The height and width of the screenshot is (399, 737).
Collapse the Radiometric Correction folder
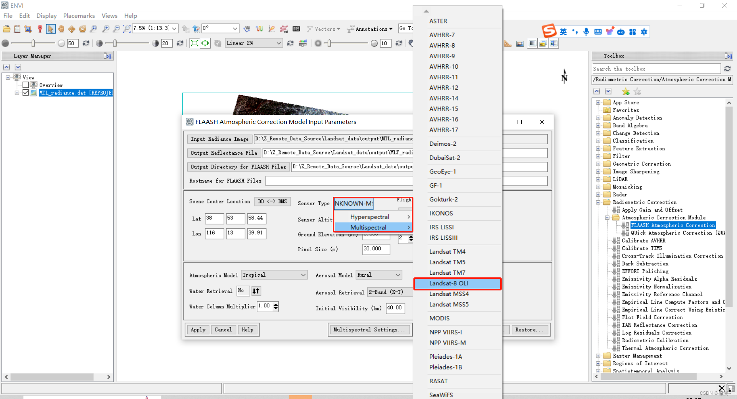[598, 202]
